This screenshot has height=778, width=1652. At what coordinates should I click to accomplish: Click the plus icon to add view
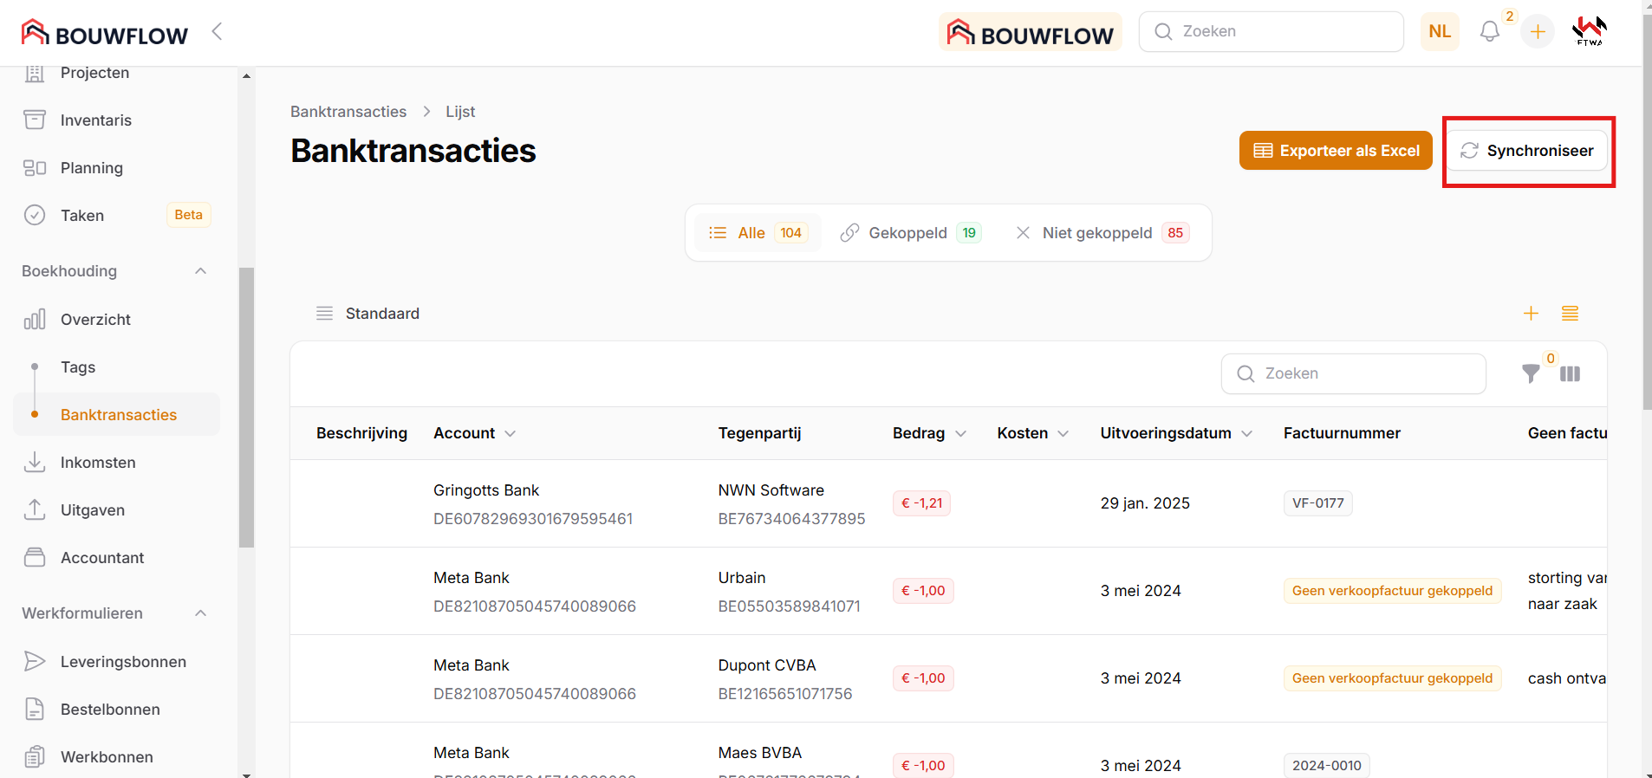click(1531, 314)
